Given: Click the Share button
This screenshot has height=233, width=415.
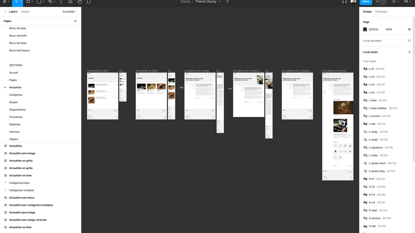Looking at the screenshot, I should click(x=366, y=2).
